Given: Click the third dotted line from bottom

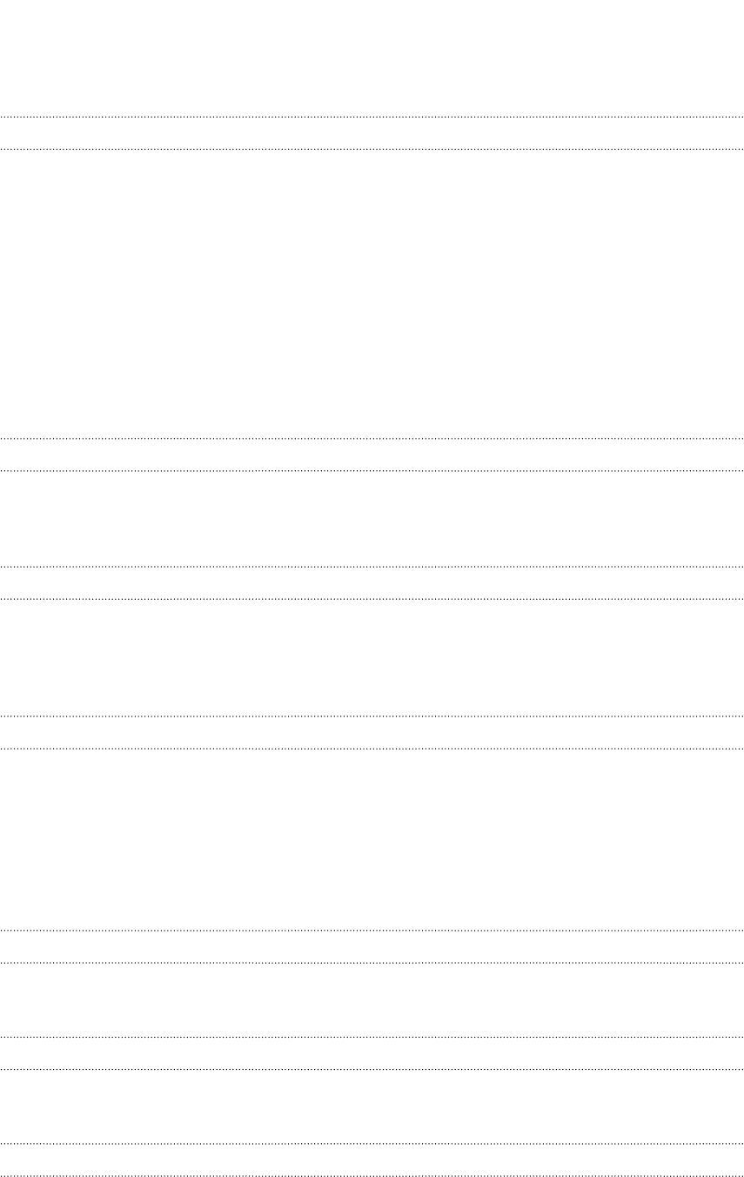Looking at the screenshot, I should tap(372, 1069).
